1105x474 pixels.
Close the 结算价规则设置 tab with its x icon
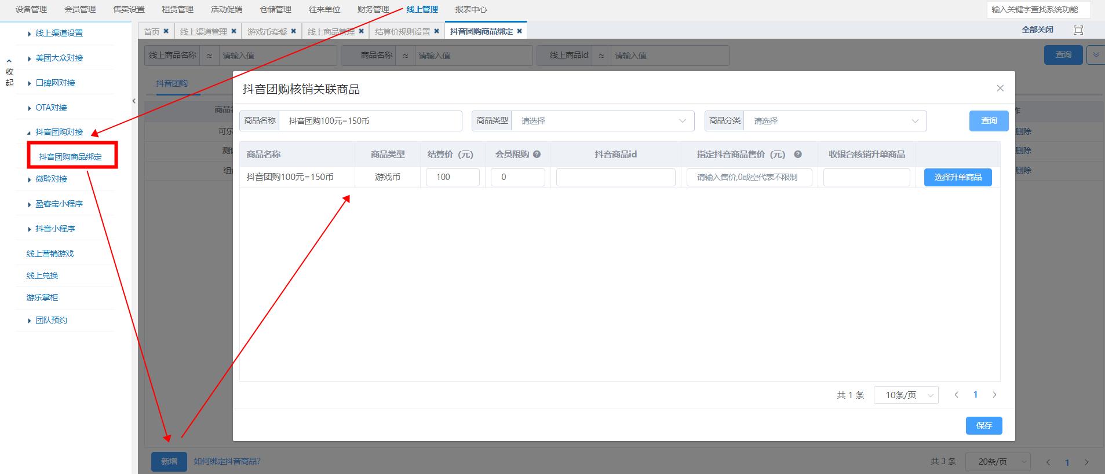point(437,31)
